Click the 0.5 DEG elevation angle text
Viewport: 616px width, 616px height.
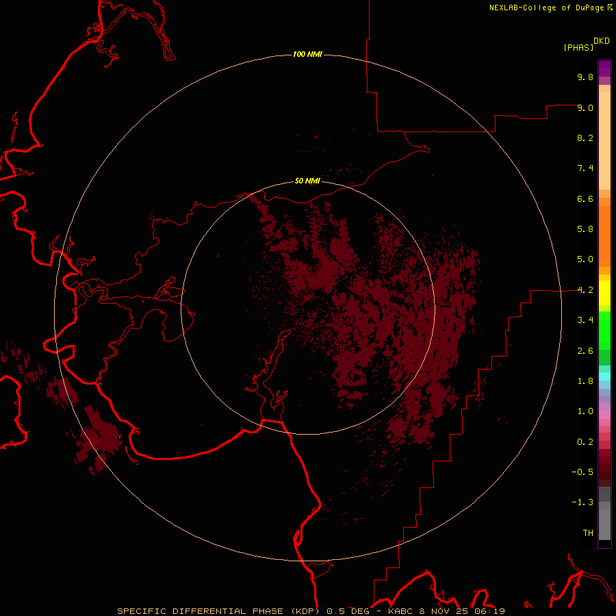pyautogui.click(x=348, y=611)
